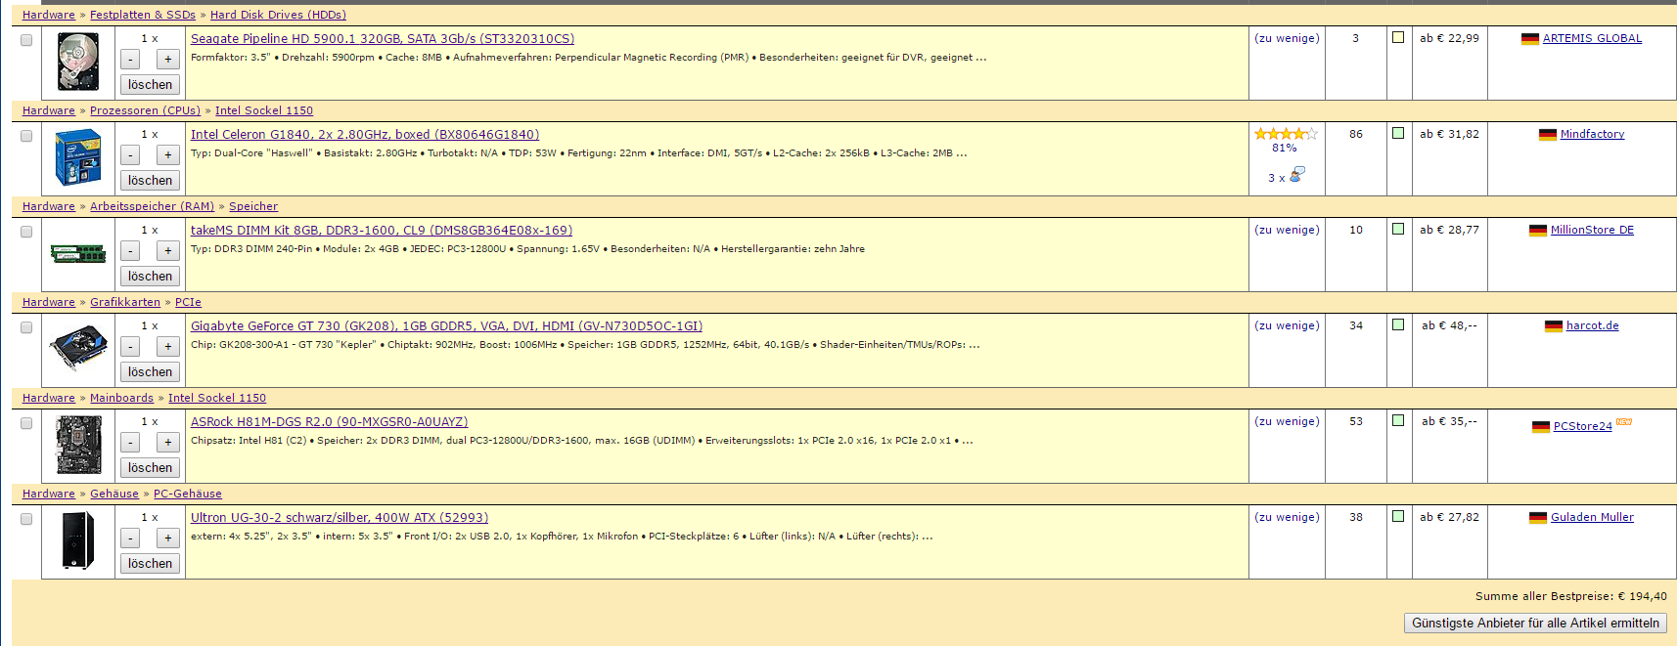Open Prozessoren (CPUs) breadcrumb
The image size is (1678, 646).
(x=145, y=110)
